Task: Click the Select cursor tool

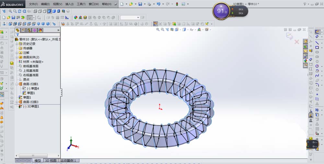Action: [x=29, y=18]
